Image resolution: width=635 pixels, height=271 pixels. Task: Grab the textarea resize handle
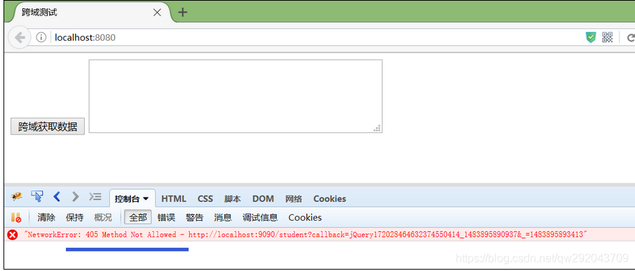(378, 128)
